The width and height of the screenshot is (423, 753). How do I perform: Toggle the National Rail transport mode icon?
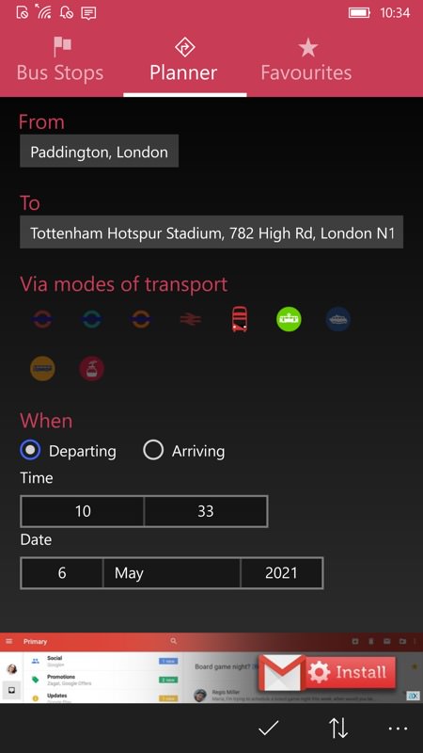pos(191,319)
